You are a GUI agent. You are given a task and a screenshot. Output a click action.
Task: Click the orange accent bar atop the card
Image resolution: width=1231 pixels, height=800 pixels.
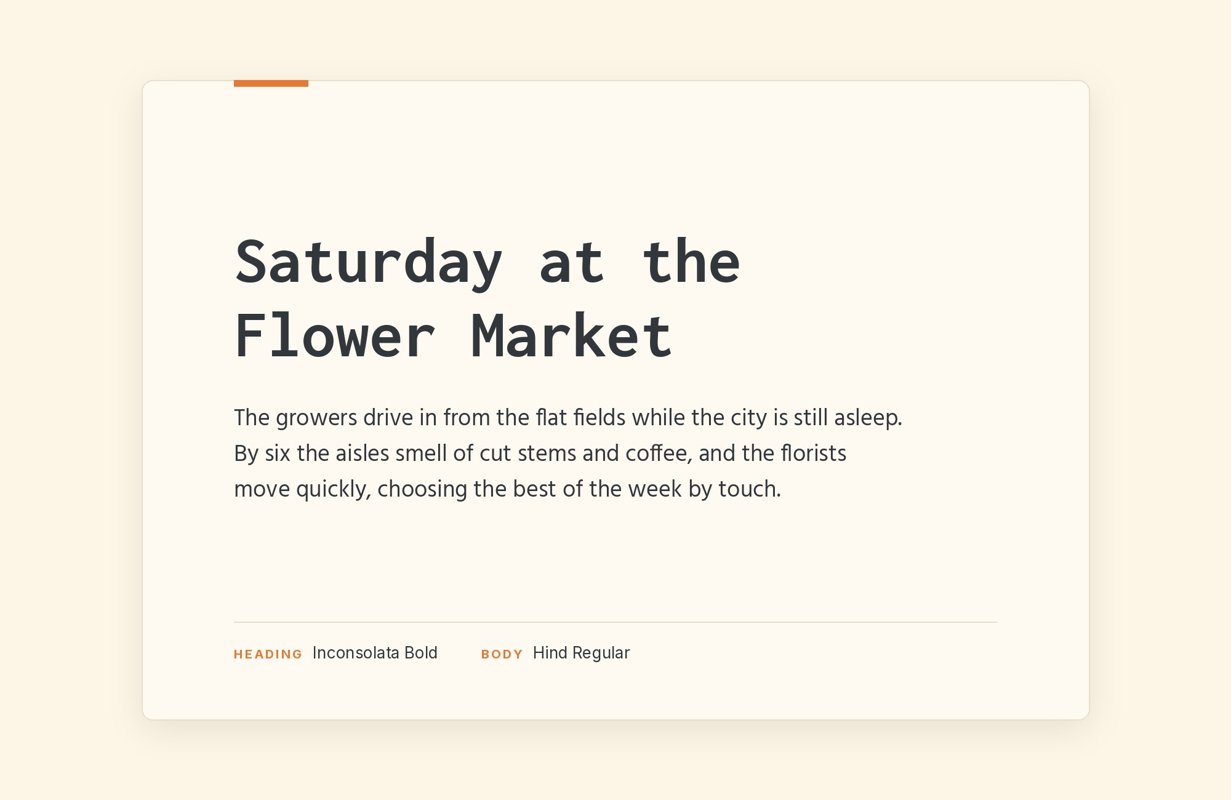tap(271, 83)
